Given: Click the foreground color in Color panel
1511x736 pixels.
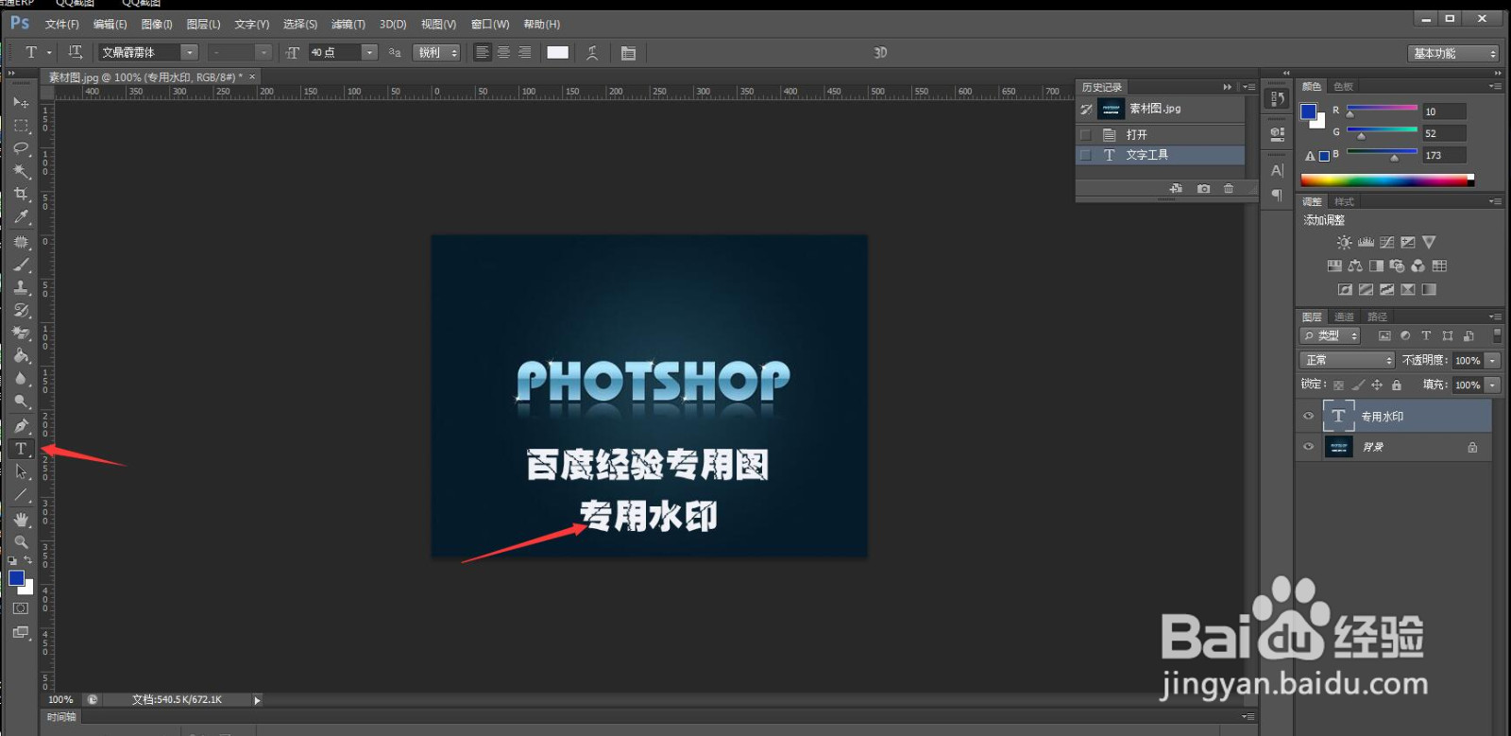Looking at the screenshot, I should [x=1309, y=111].
